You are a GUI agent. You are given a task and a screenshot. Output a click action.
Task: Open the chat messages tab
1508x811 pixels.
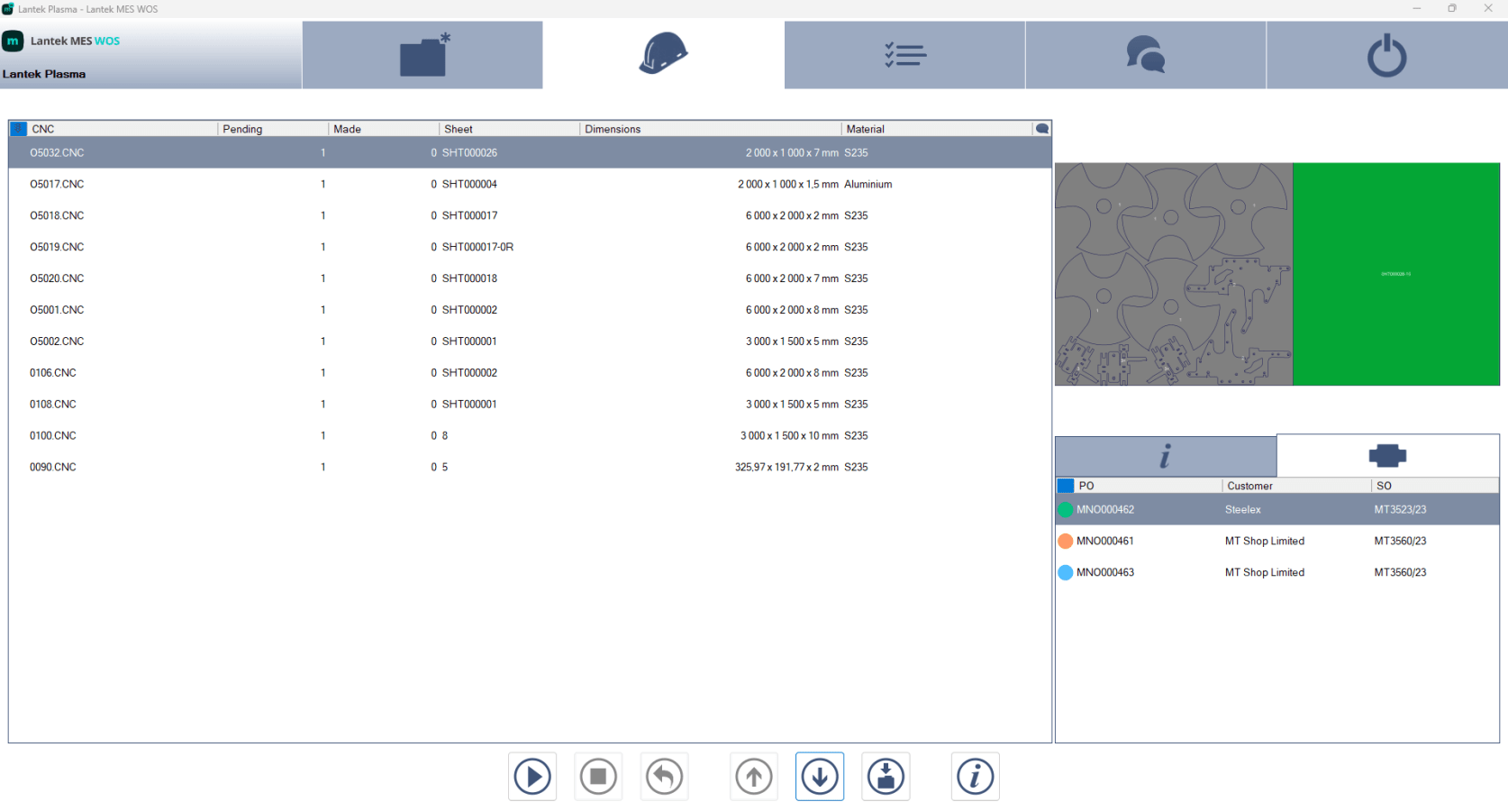(x=1145, y=55)
